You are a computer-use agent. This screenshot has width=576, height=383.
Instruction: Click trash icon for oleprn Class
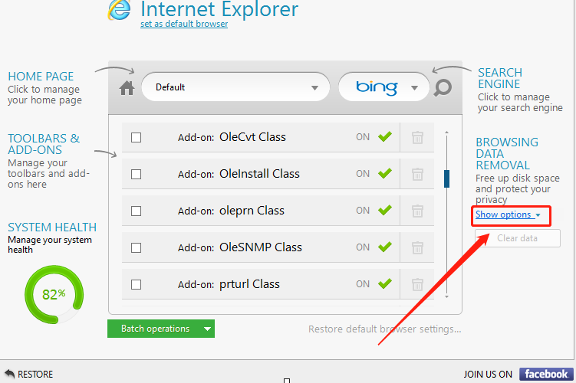pos(417,211)
